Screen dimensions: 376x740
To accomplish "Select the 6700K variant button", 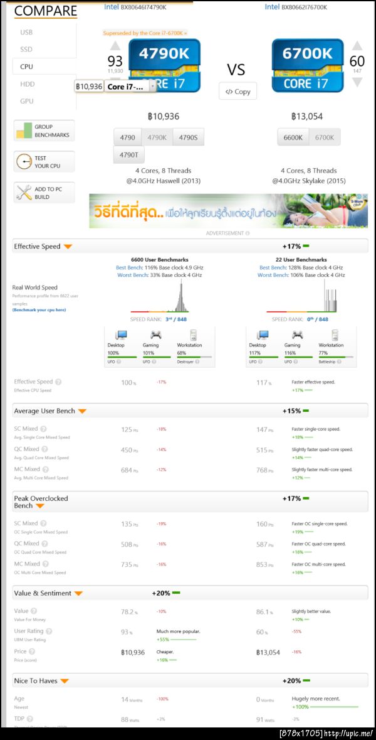I will [324, 137].
